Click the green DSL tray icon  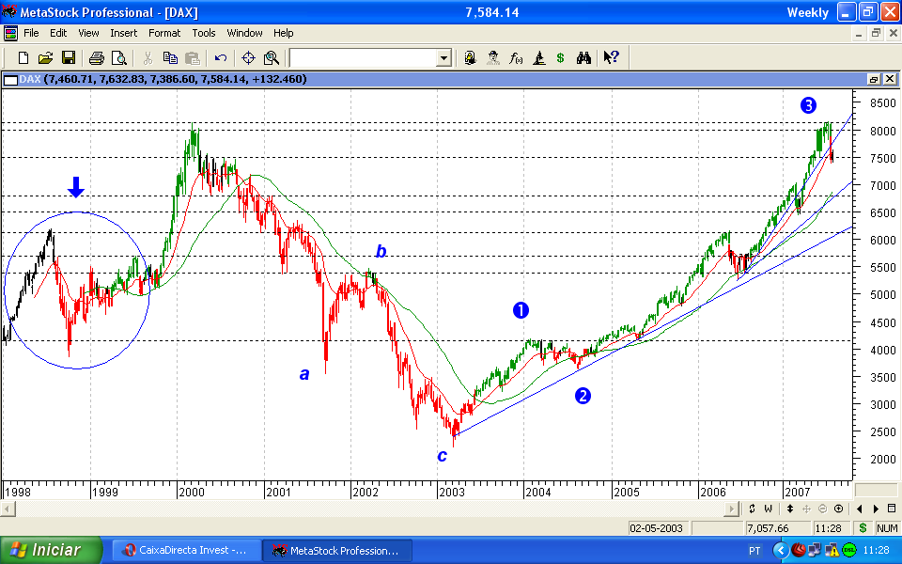coord(849,550)
